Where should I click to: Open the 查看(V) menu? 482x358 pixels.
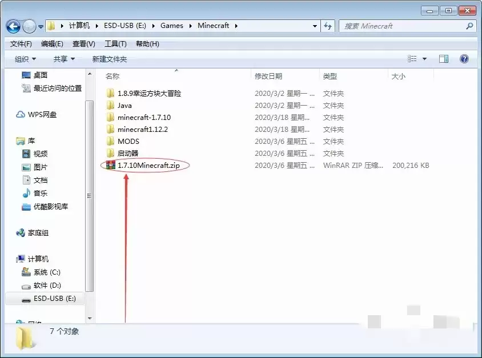pos(83,44)
